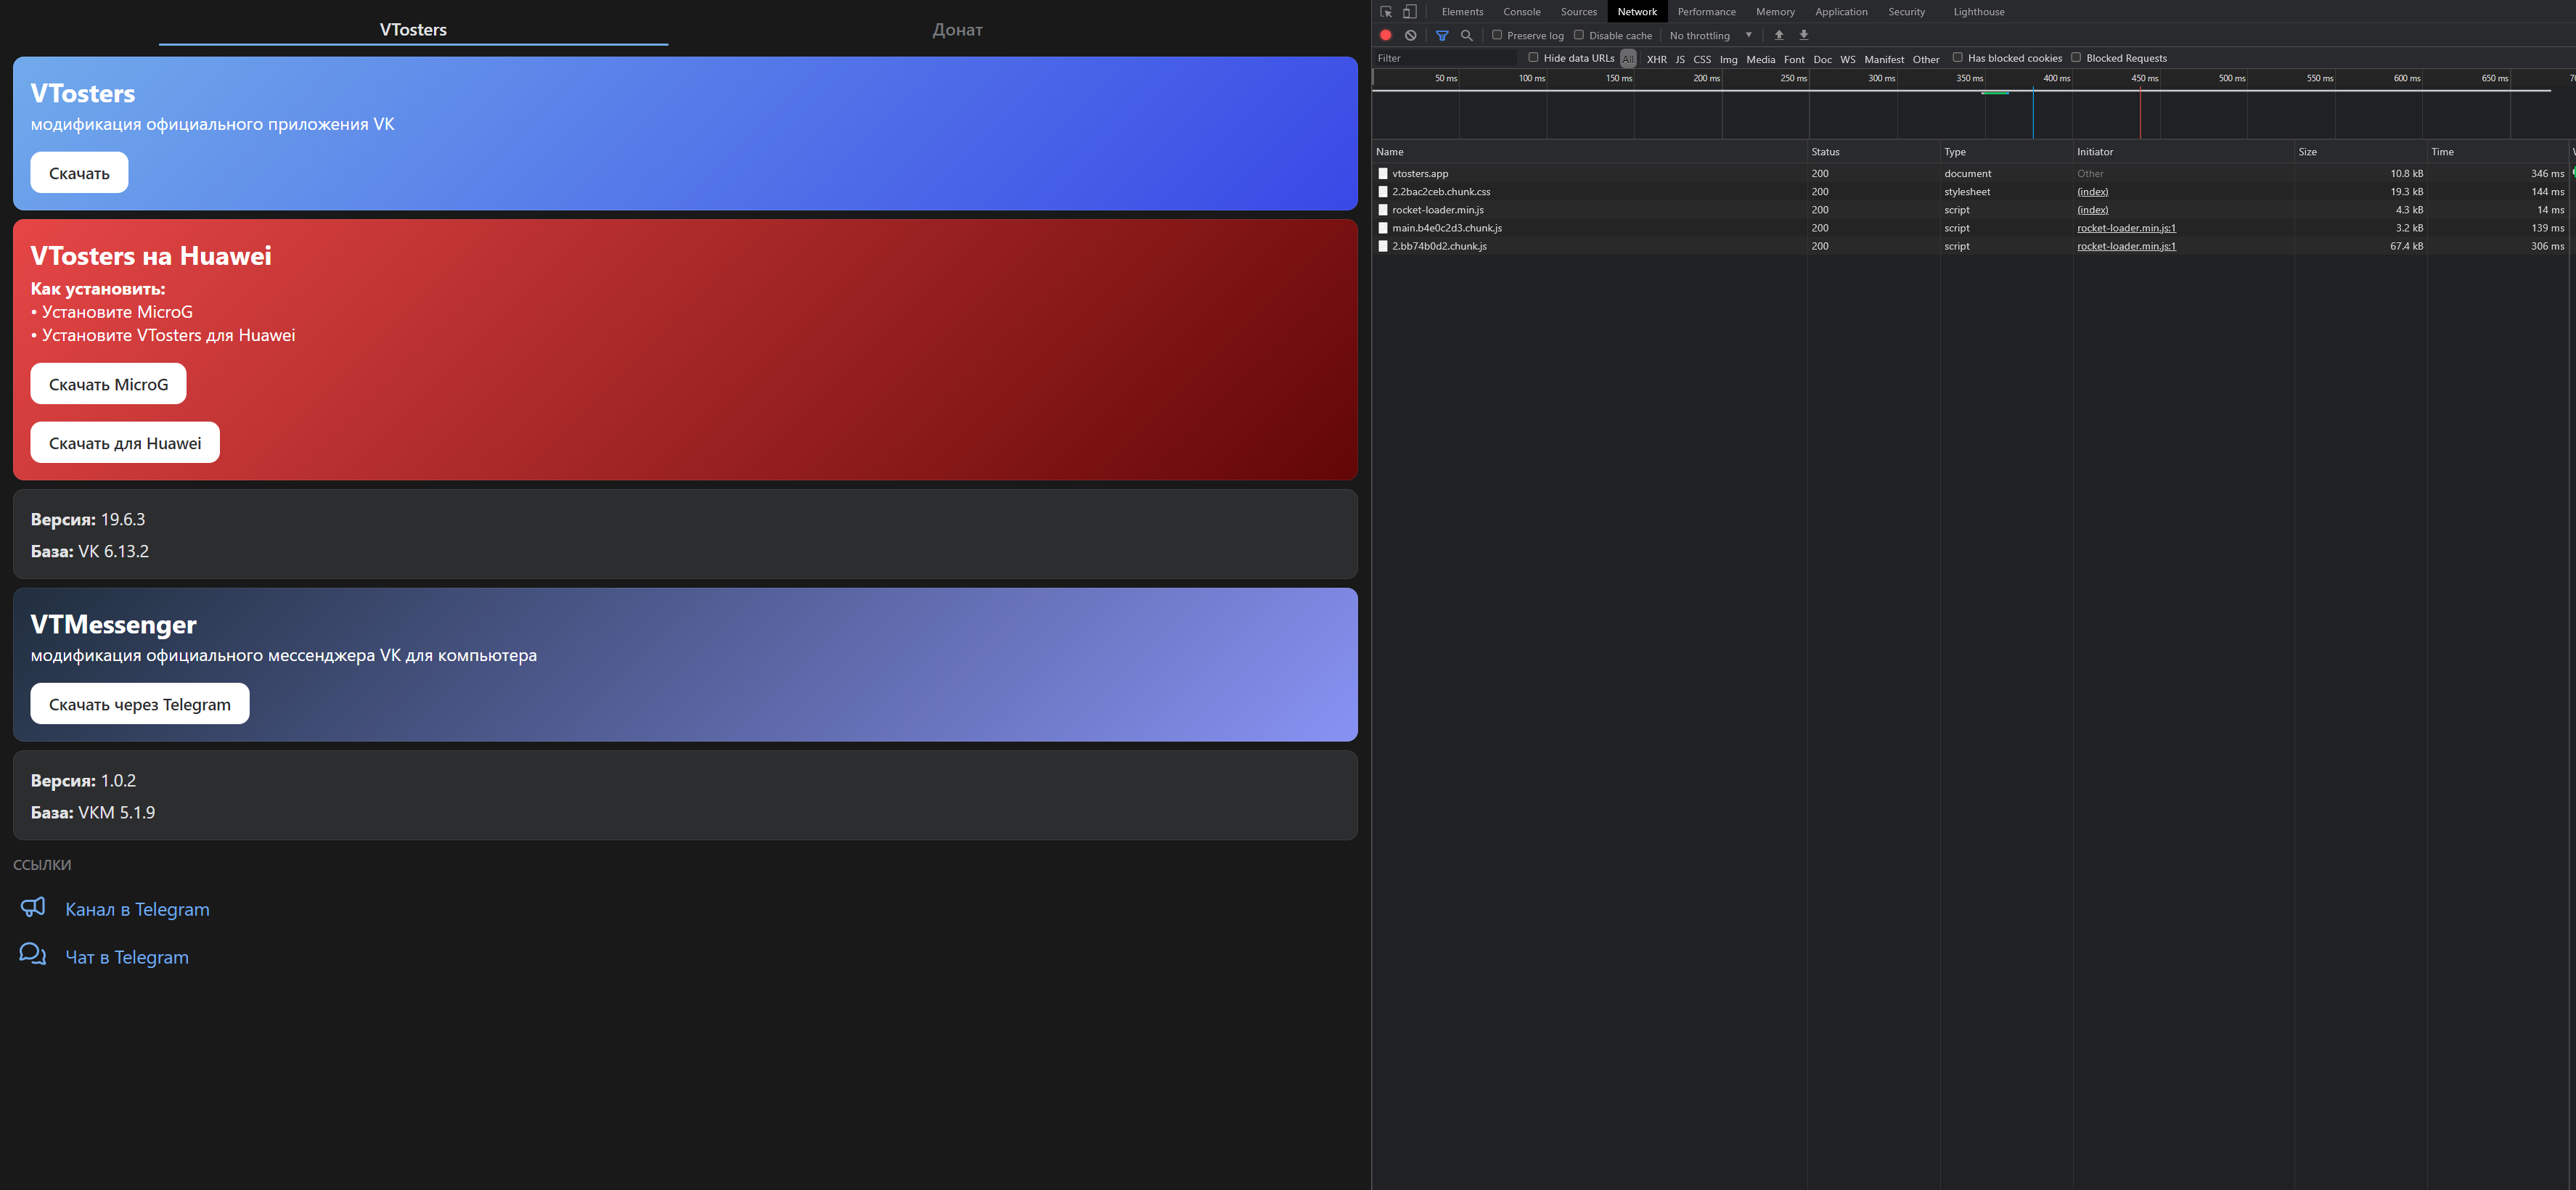The width and height of the screenshot is (2576, 1190).
Task: Click the Telegram chat bubbles icon
Action: pos(33,954)
